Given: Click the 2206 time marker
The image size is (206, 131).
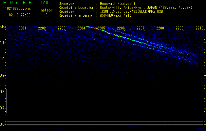Looking at the screenshot, I should 121,28.
